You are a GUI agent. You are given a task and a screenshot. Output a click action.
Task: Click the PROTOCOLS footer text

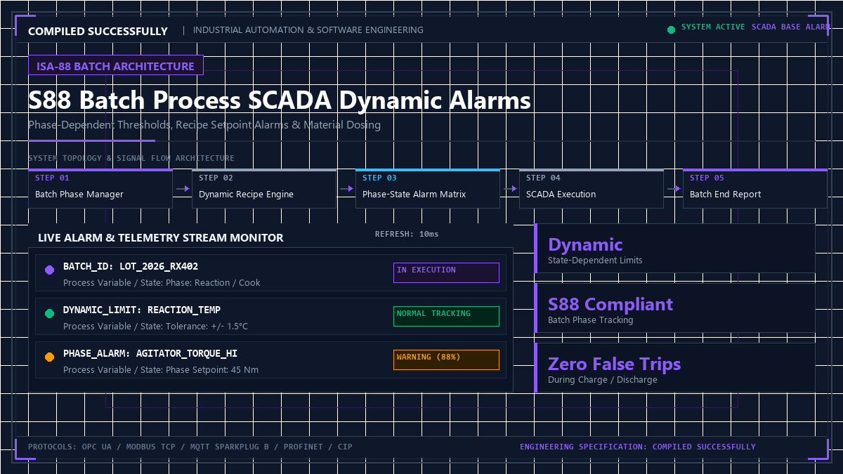click(190, 447)
